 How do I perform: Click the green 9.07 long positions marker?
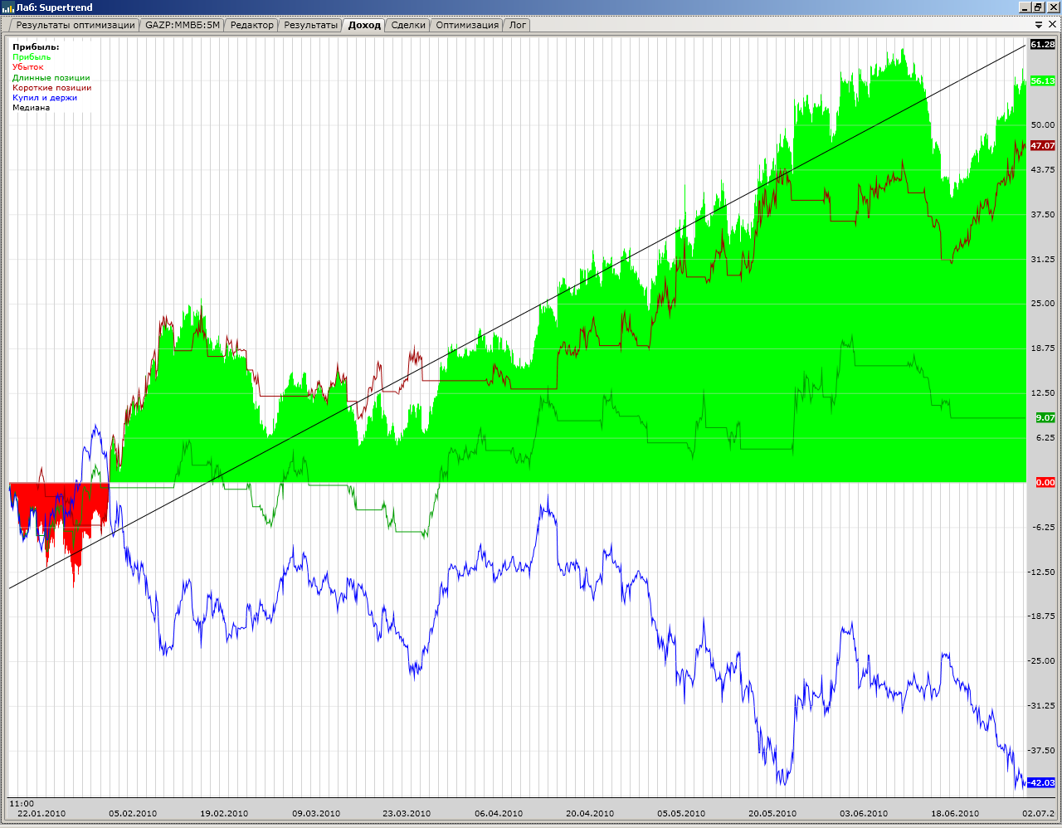(x=1045, y=418)
